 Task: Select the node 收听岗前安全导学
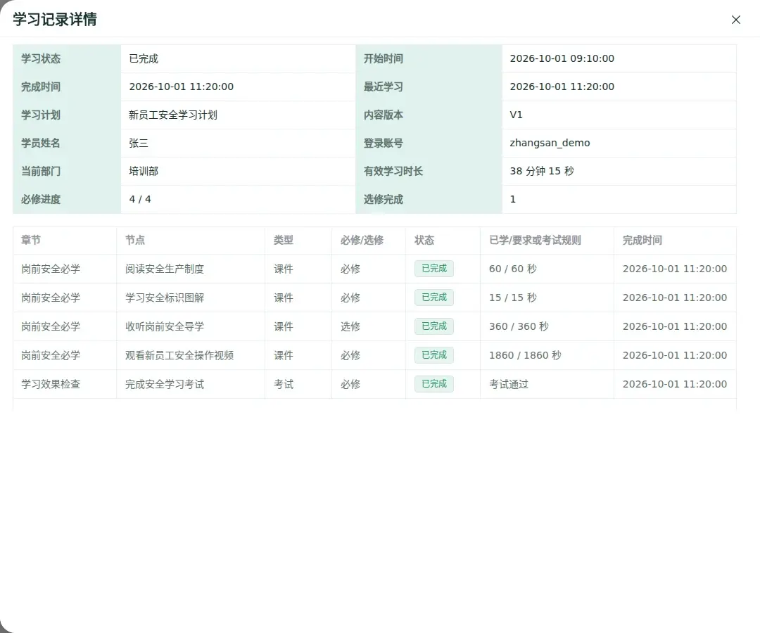[x=165, y=326]
